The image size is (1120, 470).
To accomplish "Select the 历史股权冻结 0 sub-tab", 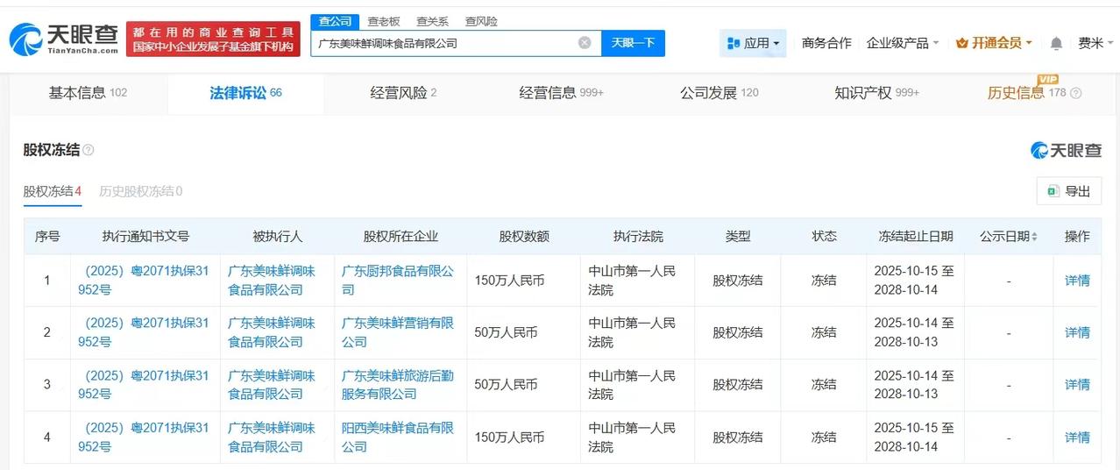I will click(141, 191).
